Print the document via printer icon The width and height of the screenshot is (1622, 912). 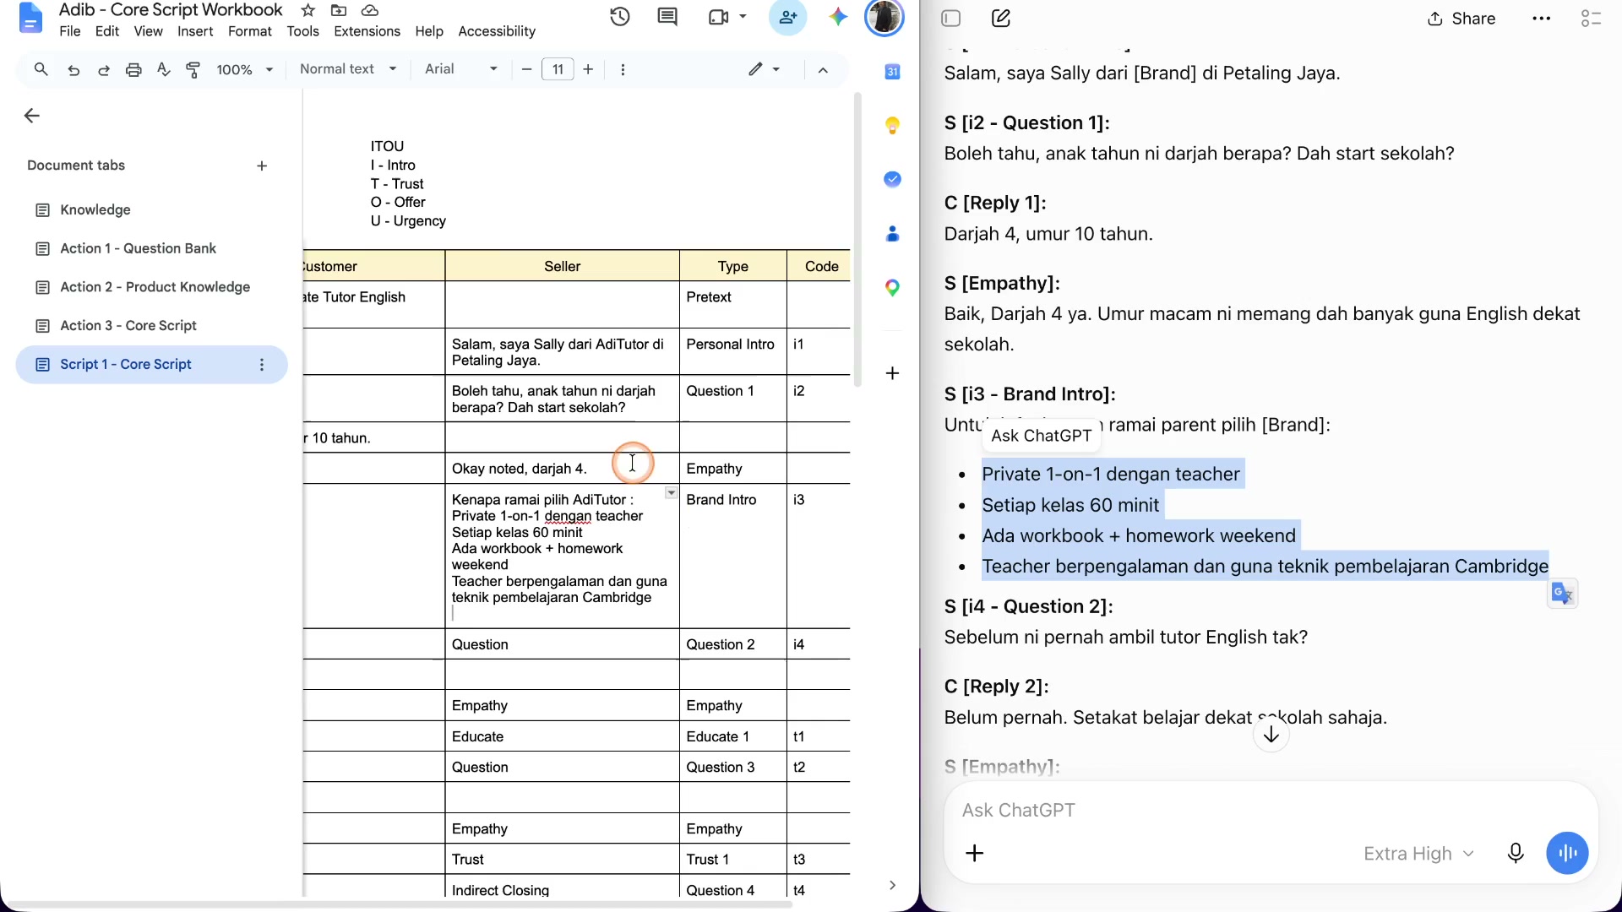coord(133,69)
